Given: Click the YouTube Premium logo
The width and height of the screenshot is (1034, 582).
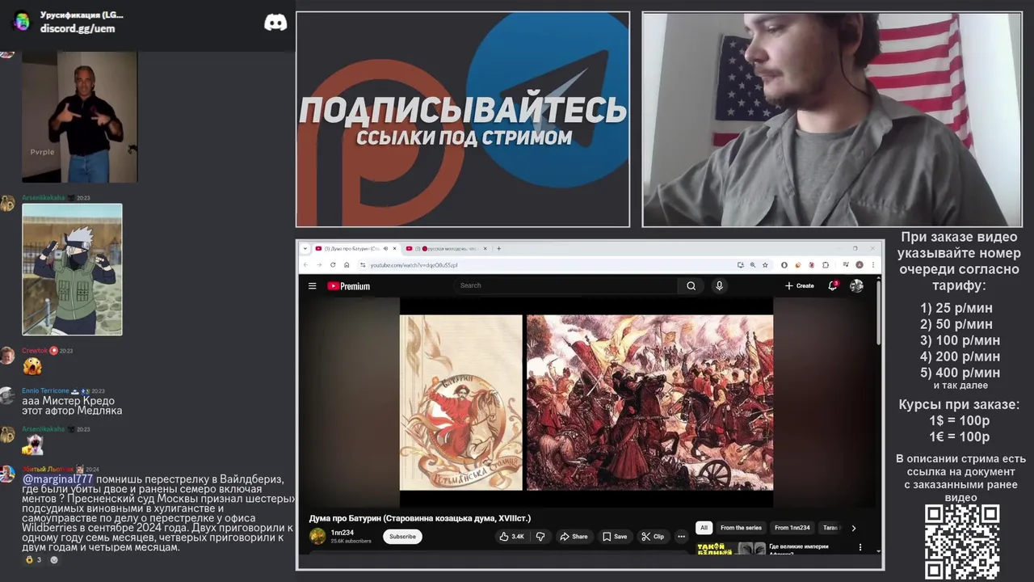Looking at the screenshot, I should coord(348,286).
